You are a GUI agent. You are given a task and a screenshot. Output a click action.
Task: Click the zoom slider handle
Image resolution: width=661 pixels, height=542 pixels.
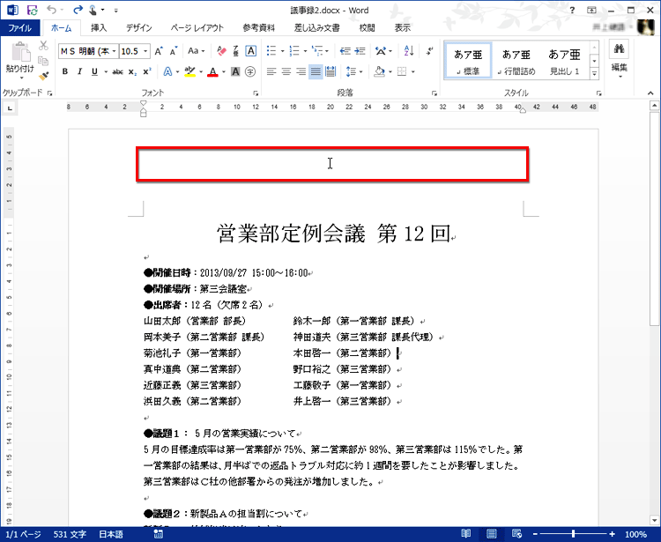574,534
